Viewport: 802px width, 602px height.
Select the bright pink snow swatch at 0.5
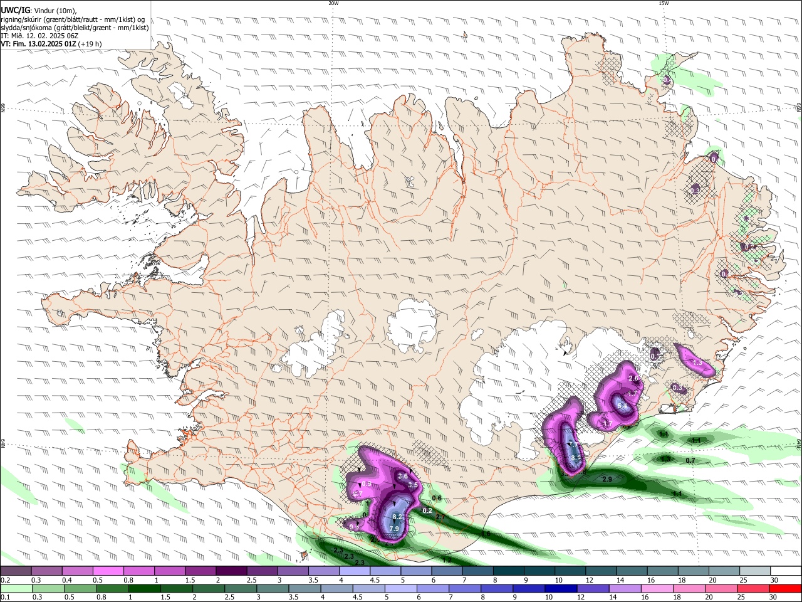click(108, 570)
